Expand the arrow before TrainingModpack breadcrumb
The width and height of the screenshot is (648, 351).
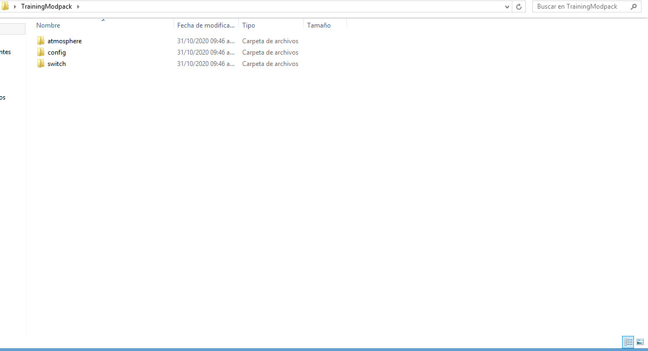(15, 6)
